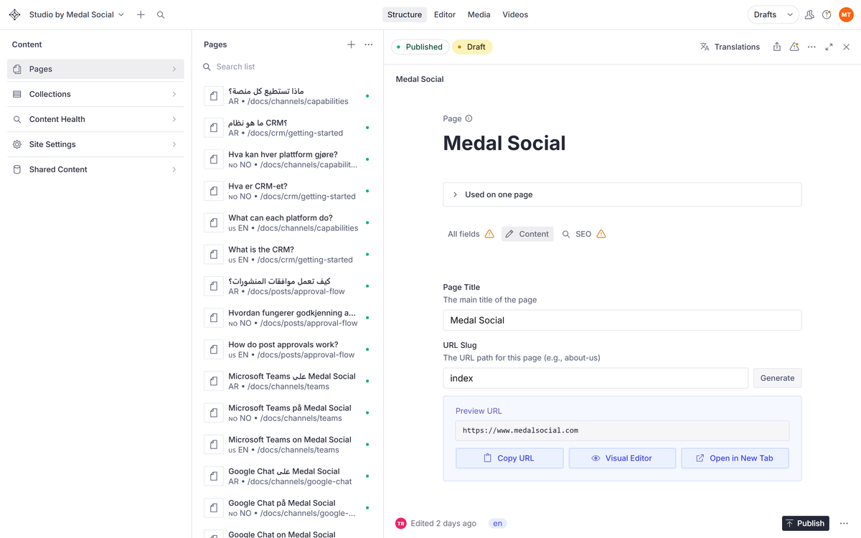Expand the Used on one page section

622,194
